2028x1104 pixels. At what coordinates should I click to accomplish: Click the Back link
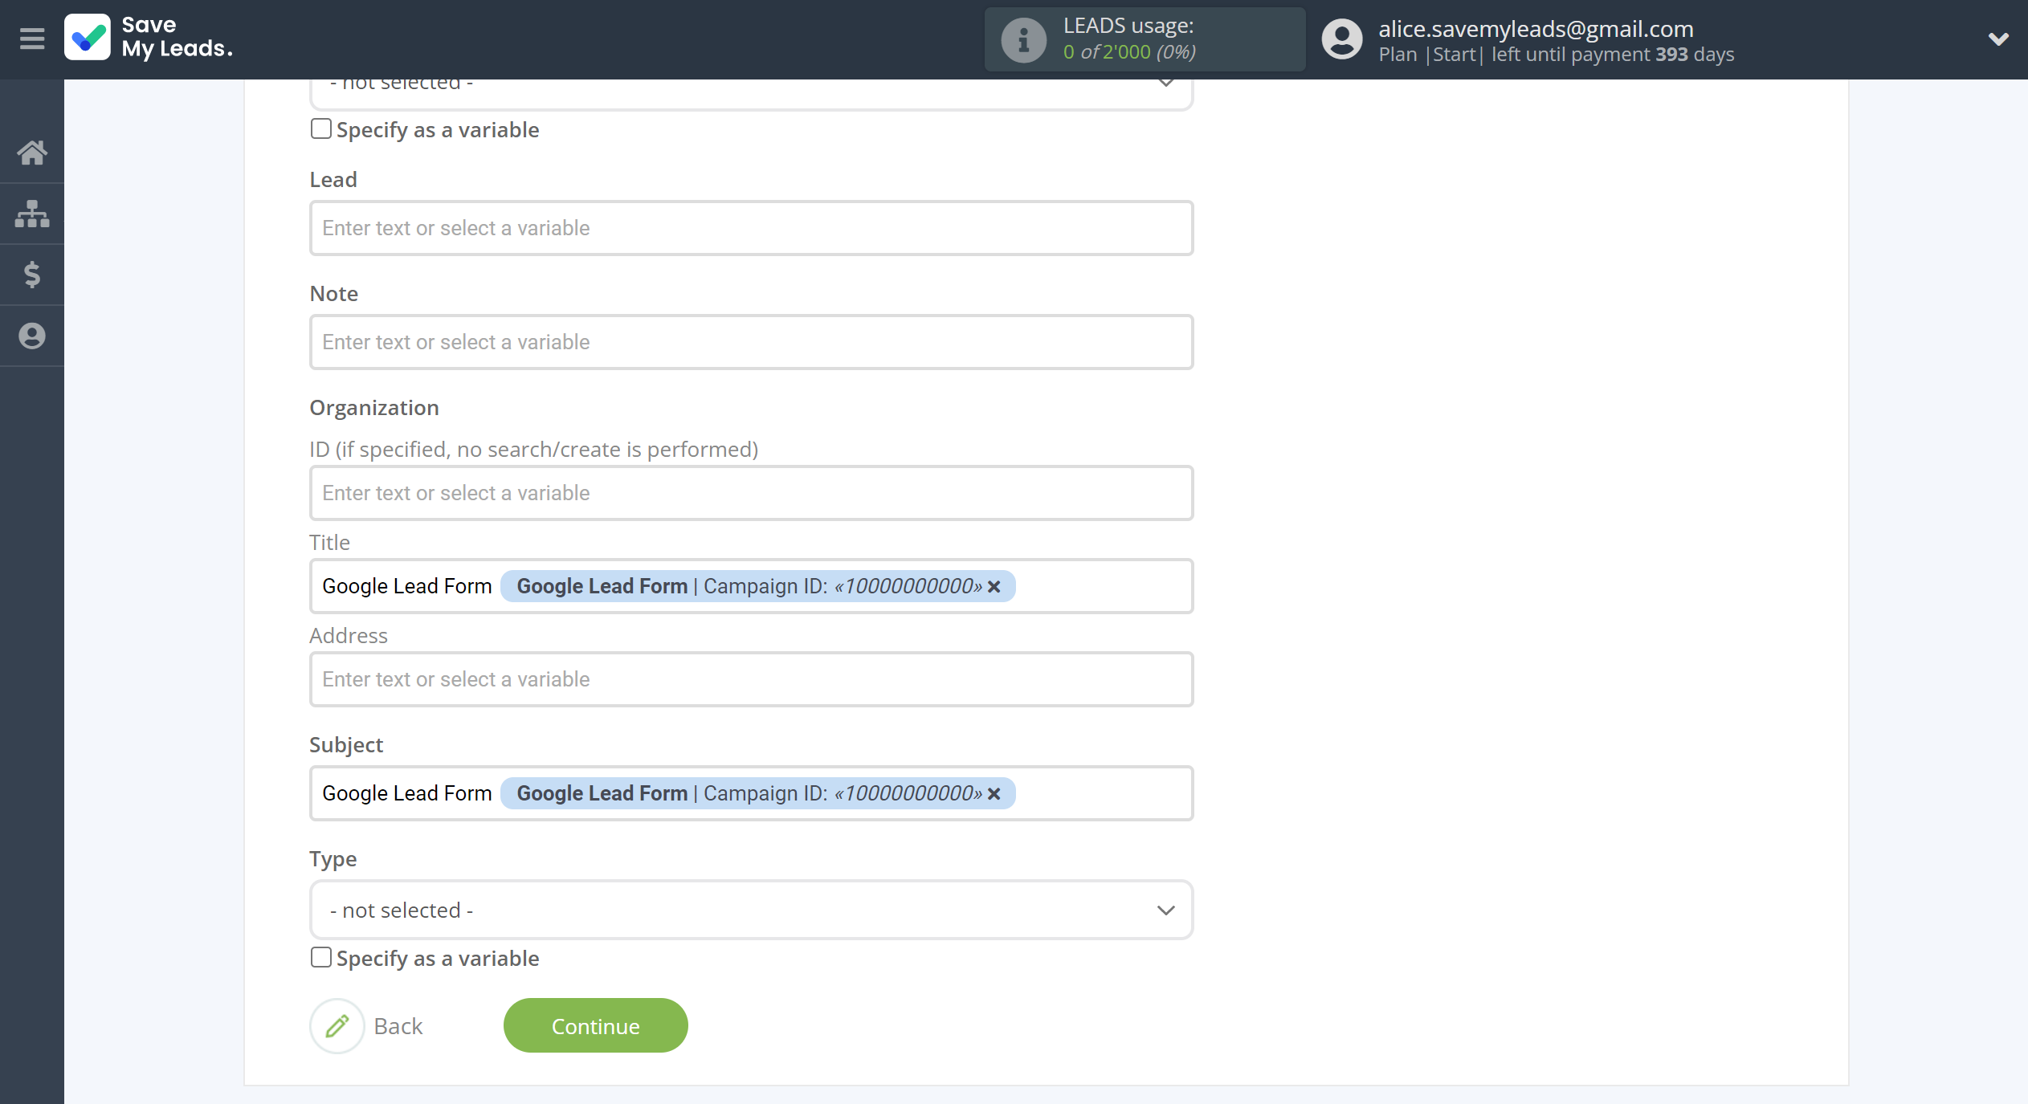point(398,1026)
